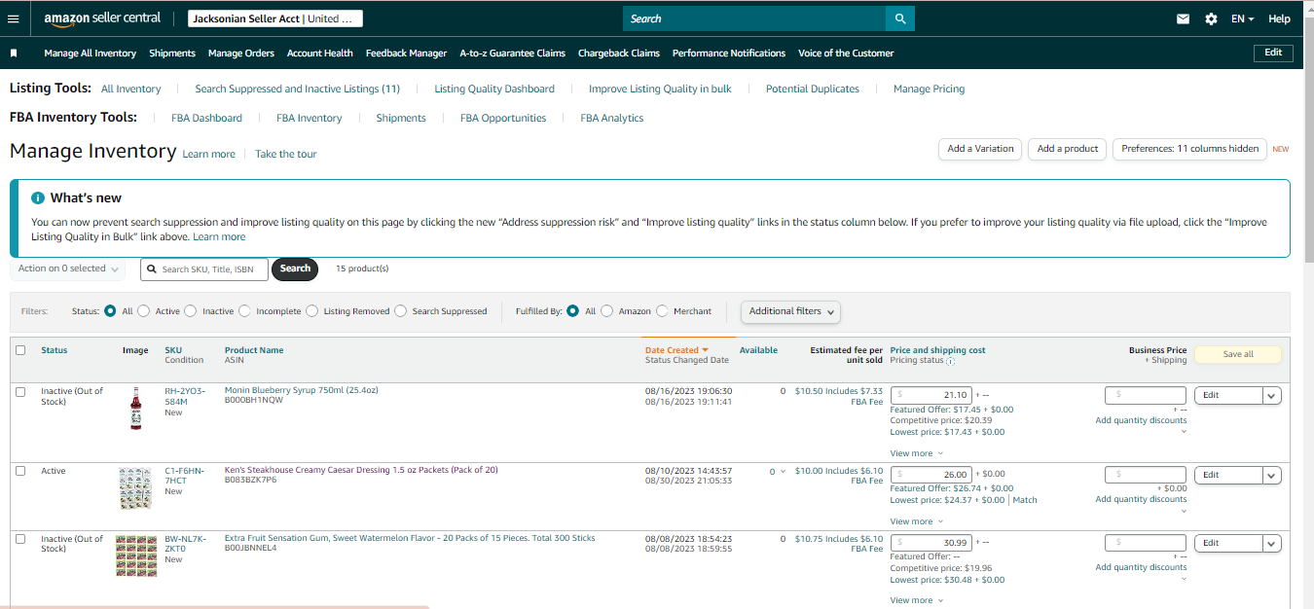Open Edit dropdown arrow for Extra Gum row
Viewport: 1314px width, 609px height.
click(1272, 543)
